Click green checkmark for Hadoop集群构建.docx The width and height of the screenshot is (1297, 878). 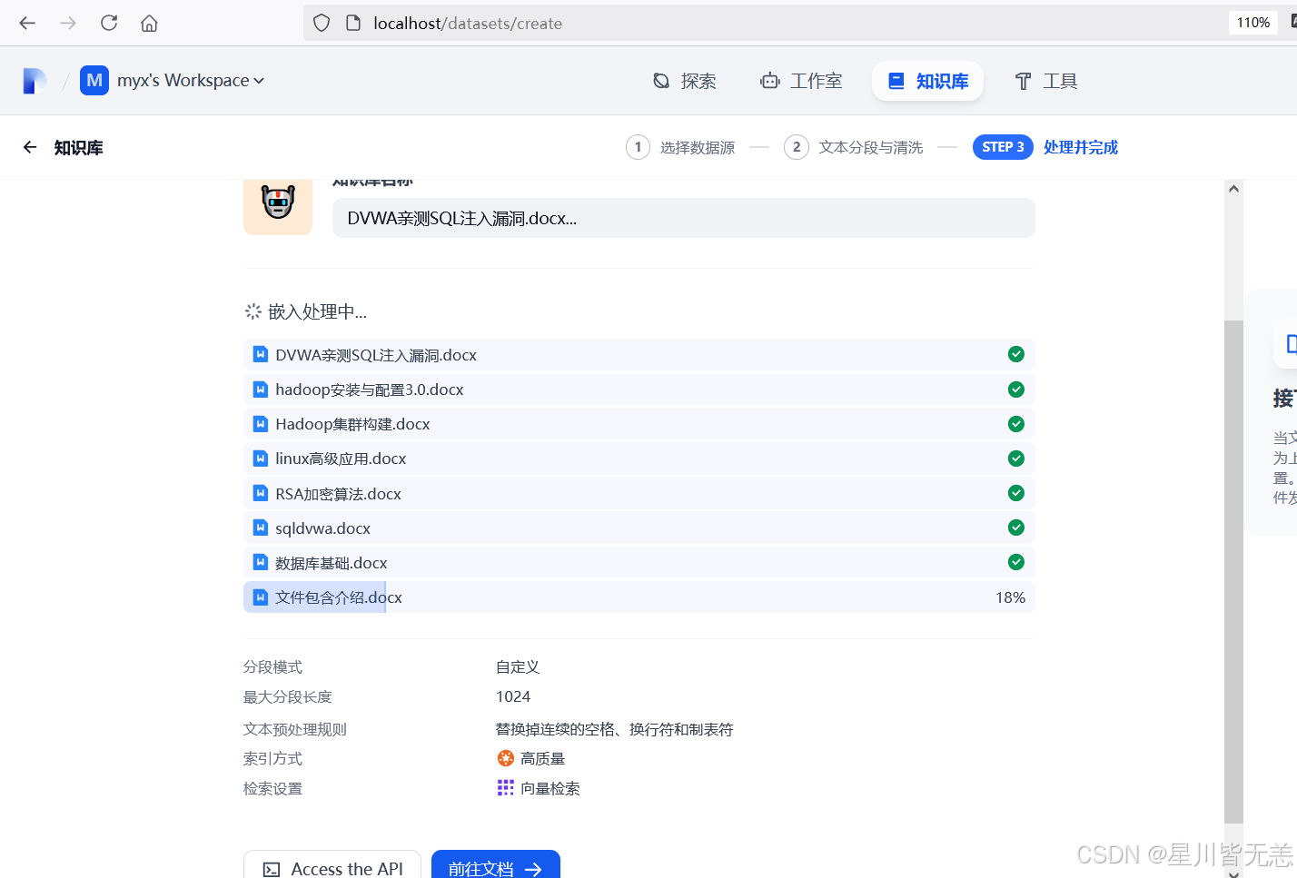click(1016, 423)
